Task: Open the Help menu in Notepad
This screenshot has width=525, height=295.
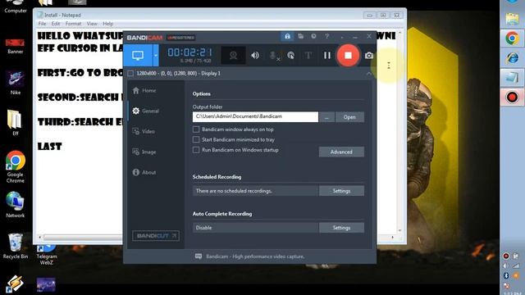Action: [x=107, y=24]
